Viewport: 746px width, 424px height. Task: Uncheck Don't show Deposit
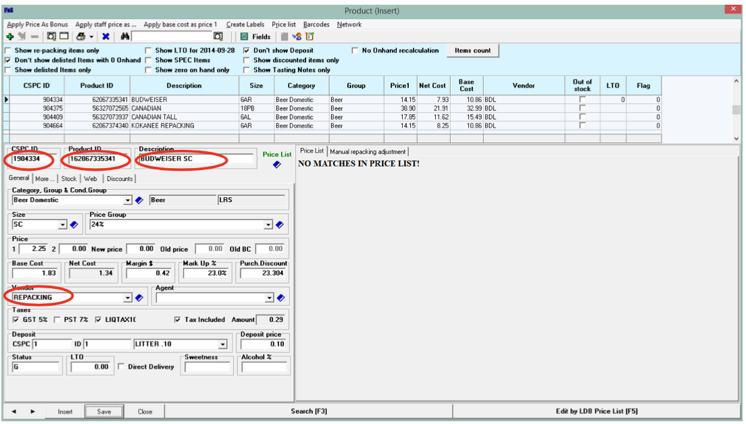pyautogui.click(x=247, y=51)
